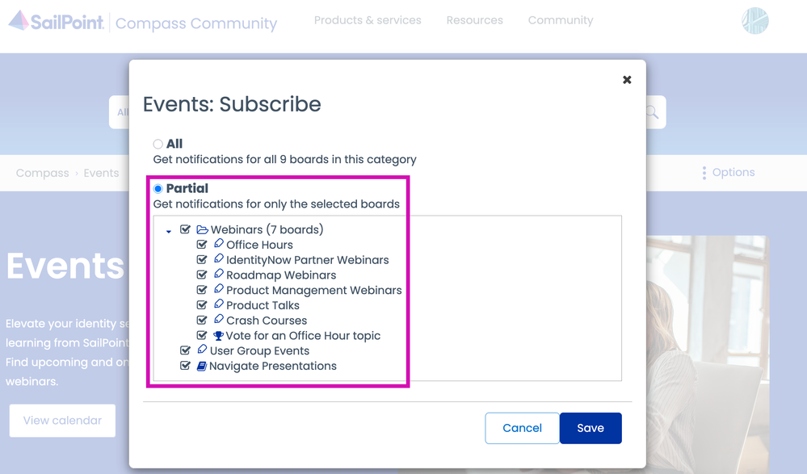Close the subscribe dialog with X
807x474 pixels.
click(627, 80)
